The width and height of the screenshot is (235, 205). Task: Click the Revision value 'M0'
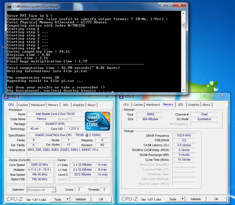point(102,145)
